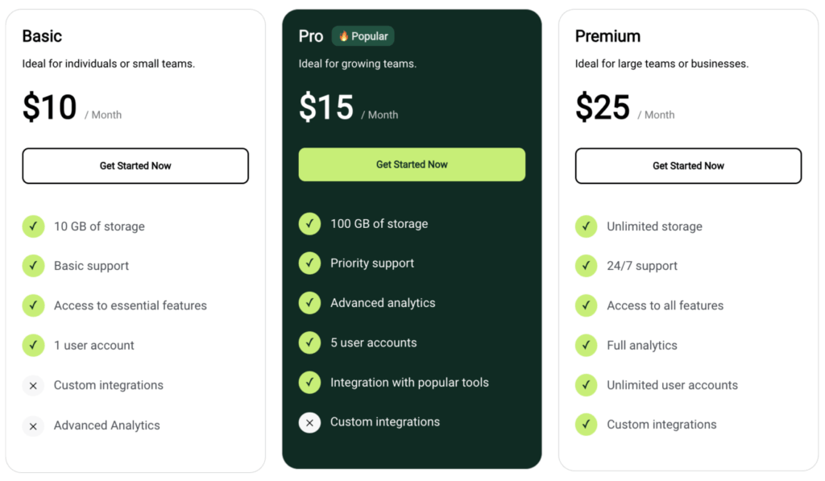
Task: Click the checkmark beside 24/7 support
Action: pyautogui.click(x=587, y=266)
